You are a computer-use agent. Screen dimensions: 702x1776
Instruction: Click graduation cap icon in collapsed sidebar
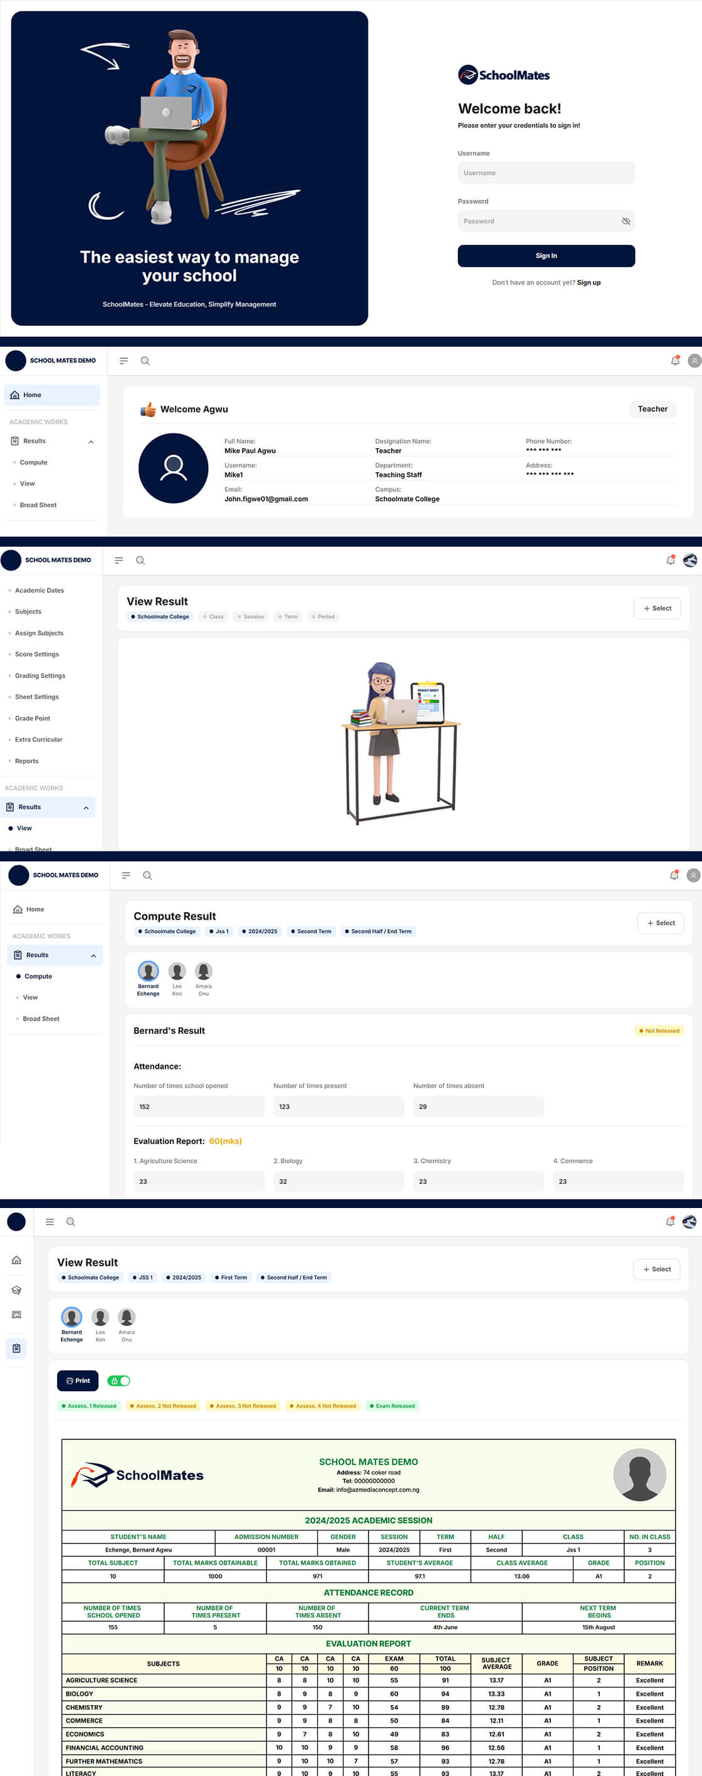coord(16,1290)
